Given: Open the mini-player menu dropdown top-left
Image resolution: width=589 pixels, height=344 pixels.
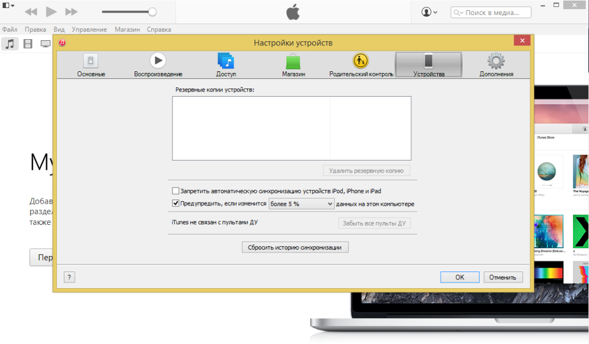Looking at the screenshot, I should (7, 12).
